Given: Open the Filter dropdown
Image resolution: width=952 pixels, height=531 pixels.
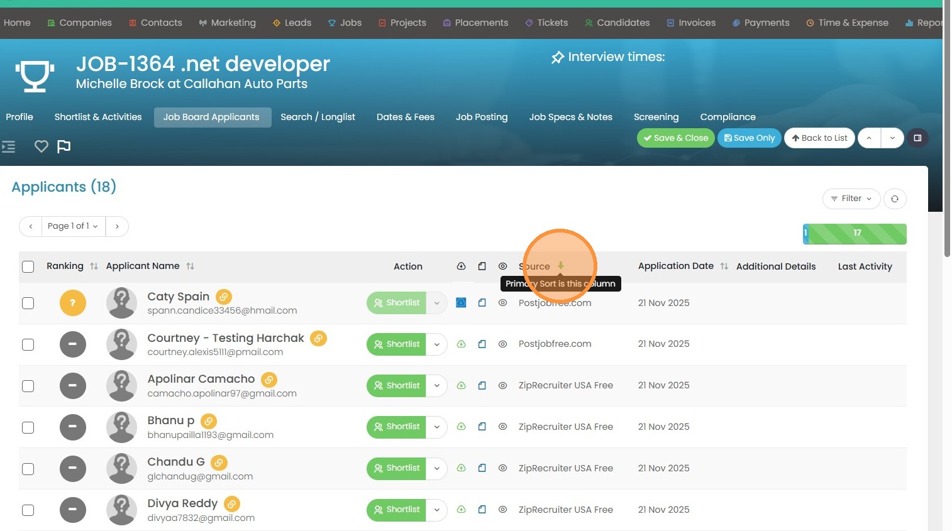Looking at the screenshot, I should 851,199.
